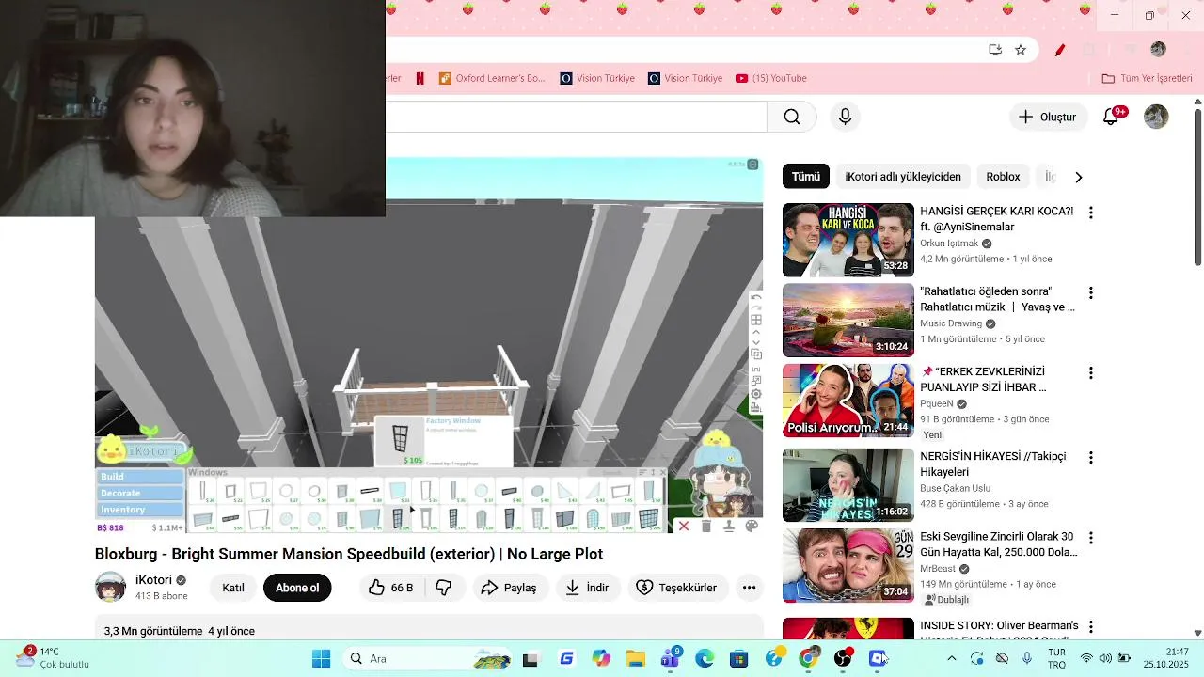The width and height of the screenshot is (1204, 677).
Task: Open File Explorer from taskbar
Action: 635,658
